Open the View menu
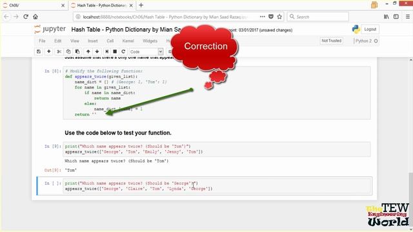Viewport: 413px width, 232px height. [75, 41]
